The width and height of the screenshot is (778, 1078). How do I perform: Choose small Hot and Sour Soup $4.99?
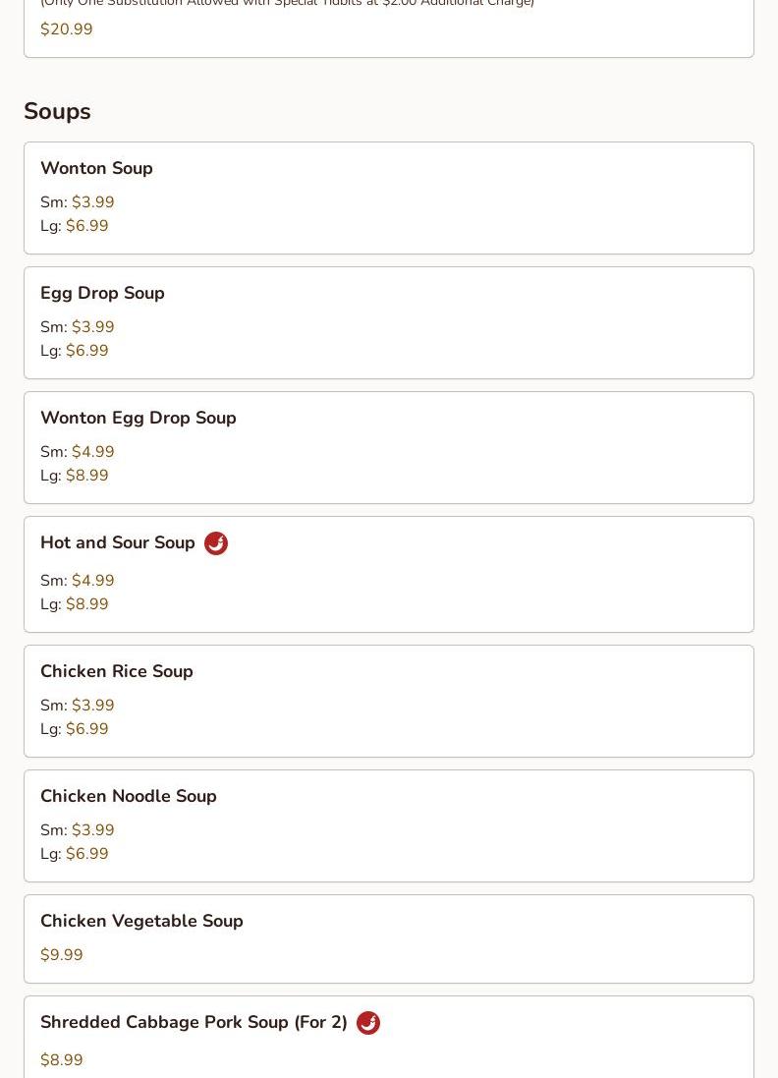pyautogui.click(x=92, y=580)
